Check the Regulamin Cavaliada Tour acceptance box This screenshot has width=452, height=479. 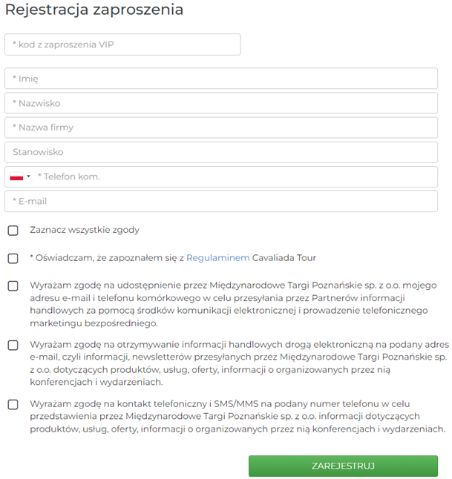[x=13, y=259]
